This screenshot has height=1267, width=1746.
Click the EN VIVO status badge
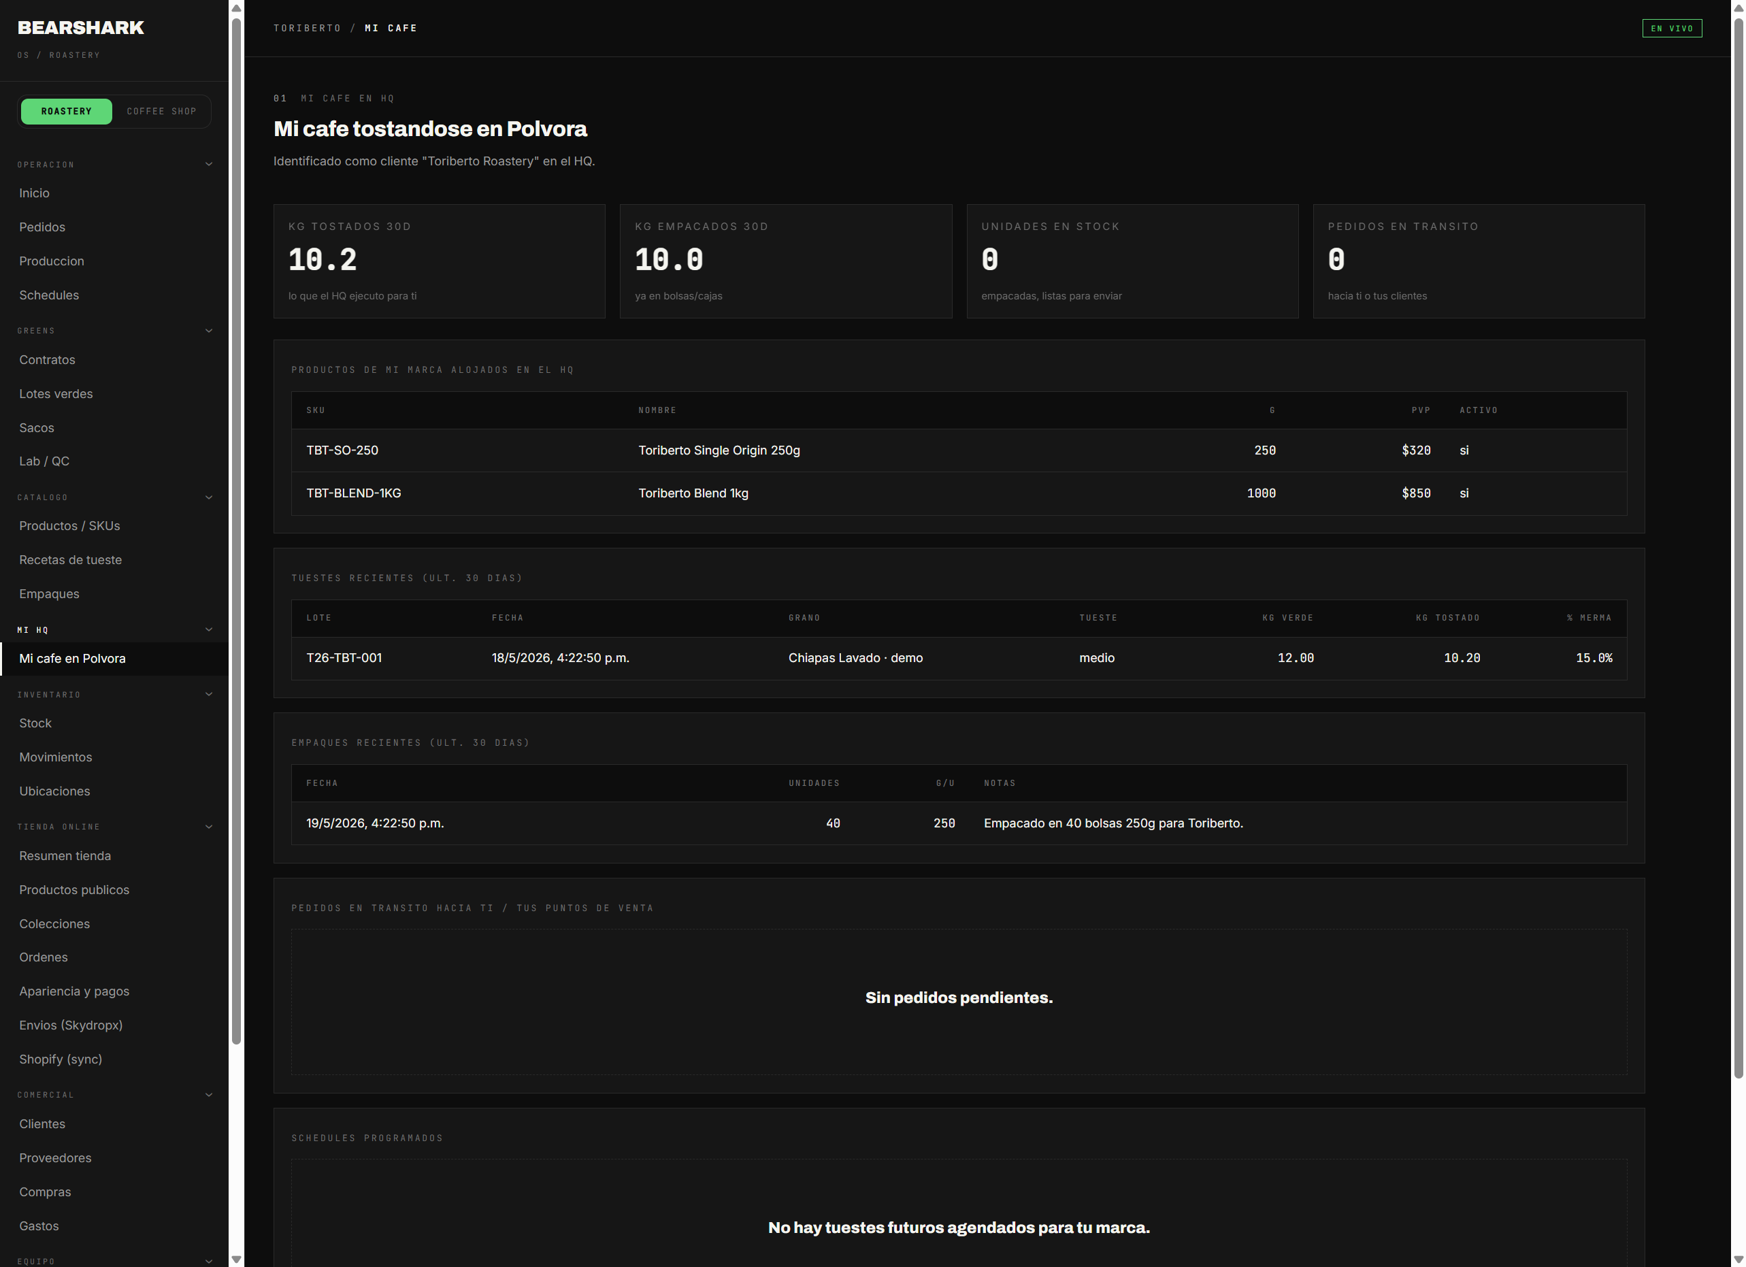[x=1671, y=29]
